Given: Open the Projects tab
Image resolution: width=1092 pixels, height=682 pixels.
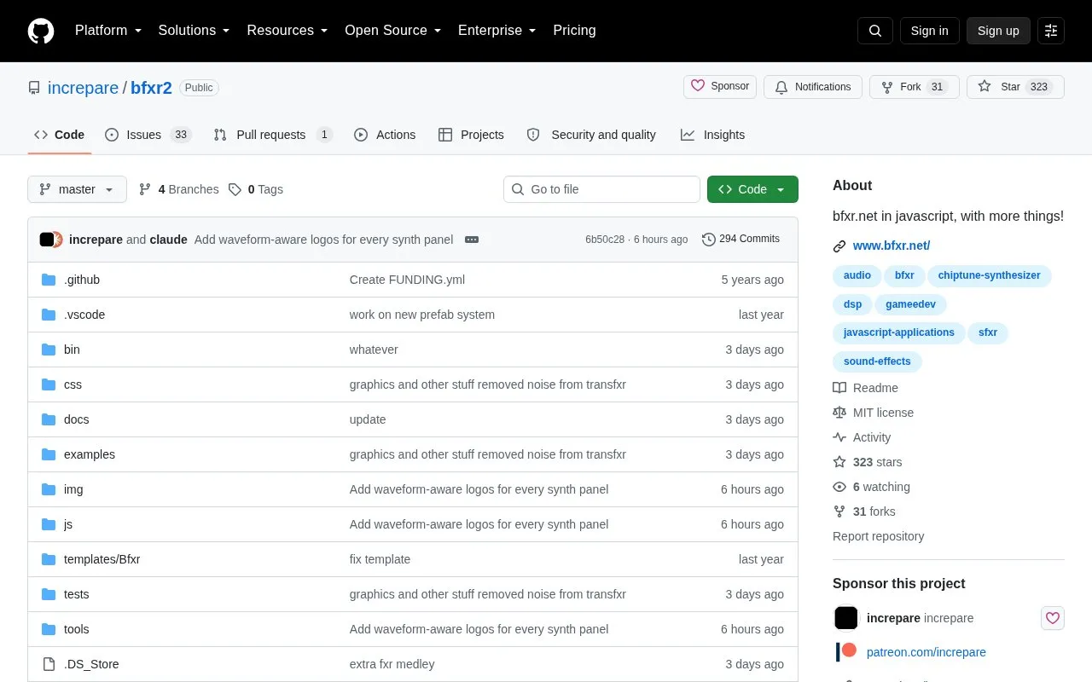Looking at the screenshot, I should (x=471, y=135).
